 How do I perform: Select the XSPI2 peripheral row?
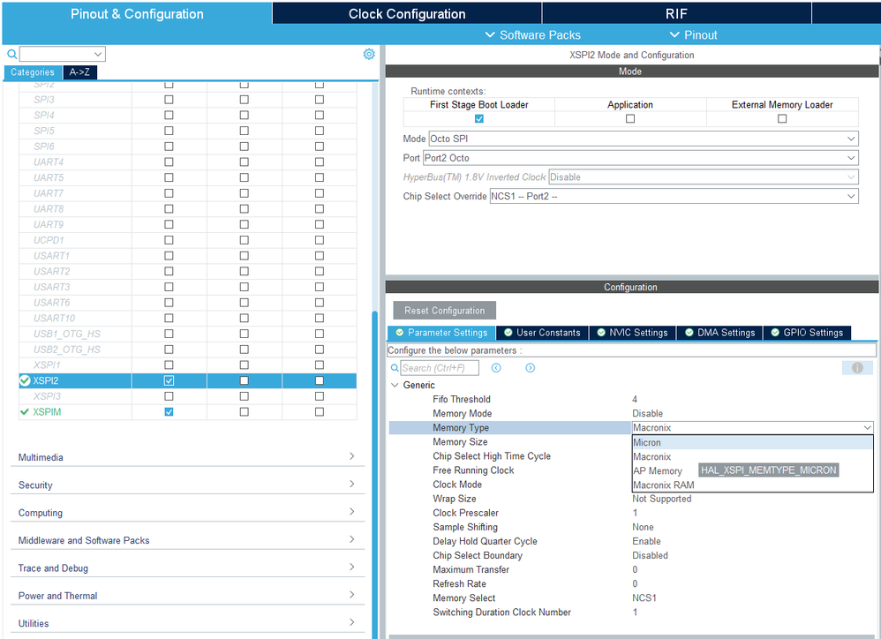click(188, 380)
